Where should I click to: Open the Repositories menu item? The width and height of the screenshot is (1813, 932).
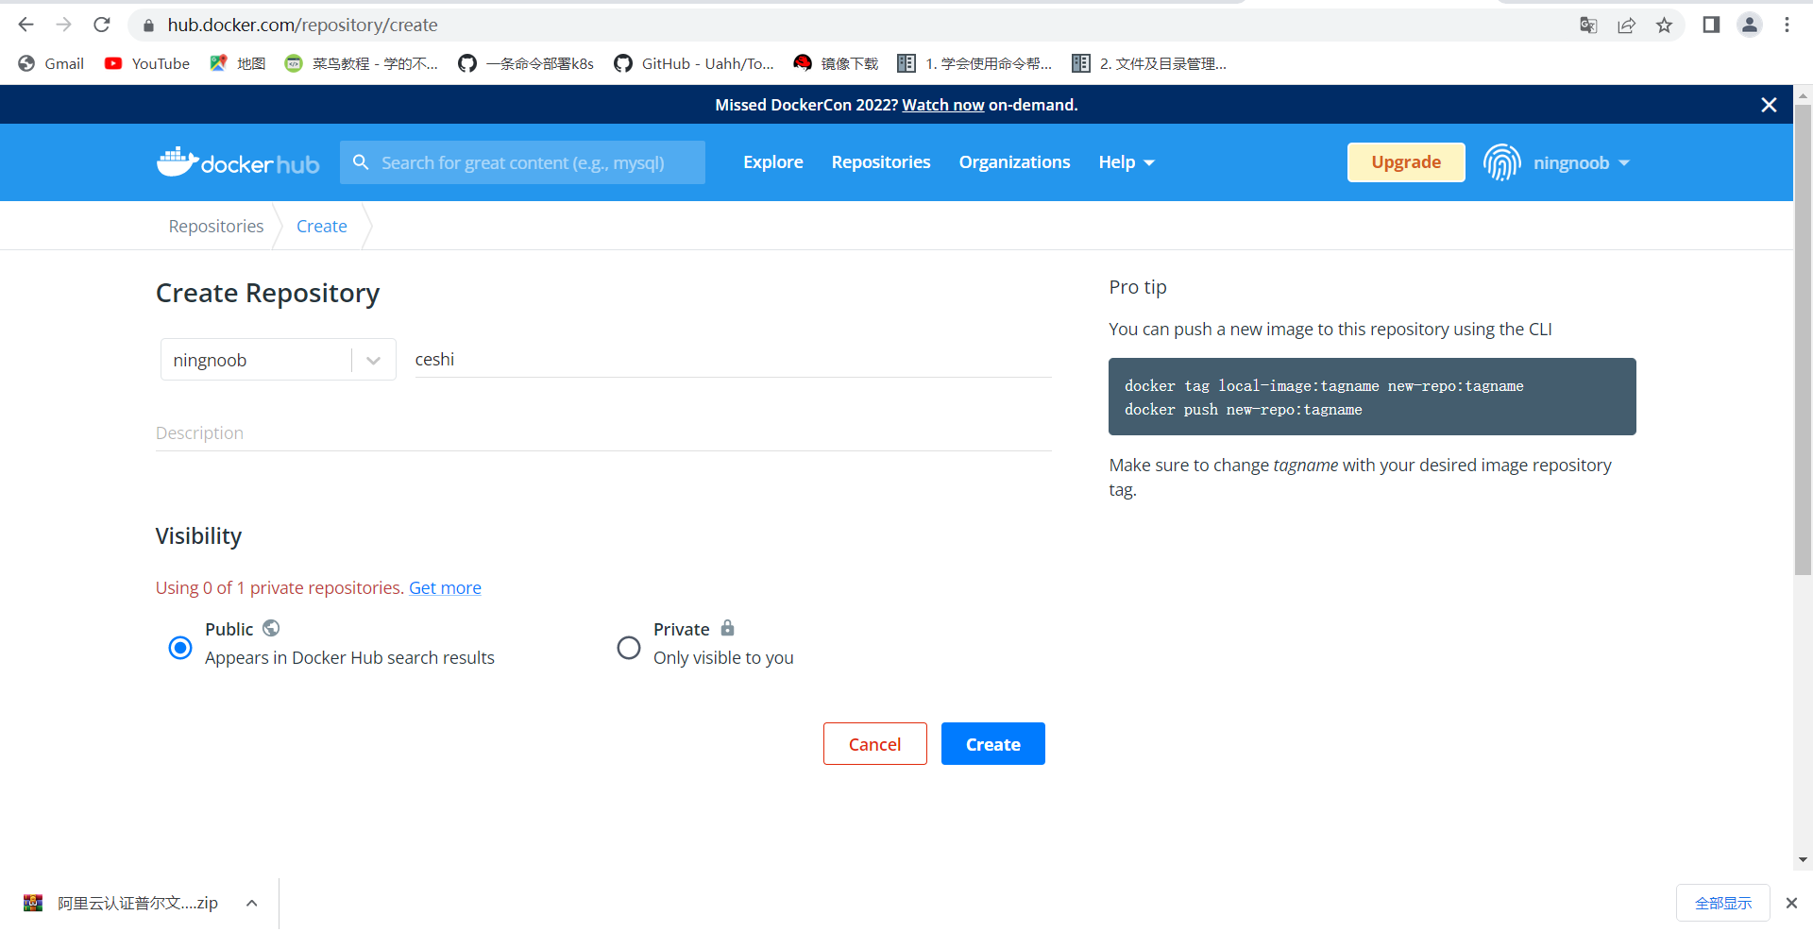point(881,162)
